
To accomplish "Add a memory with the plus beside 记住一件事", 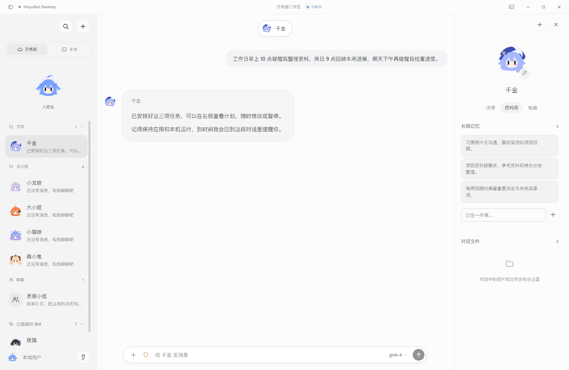I will (553, 215).
